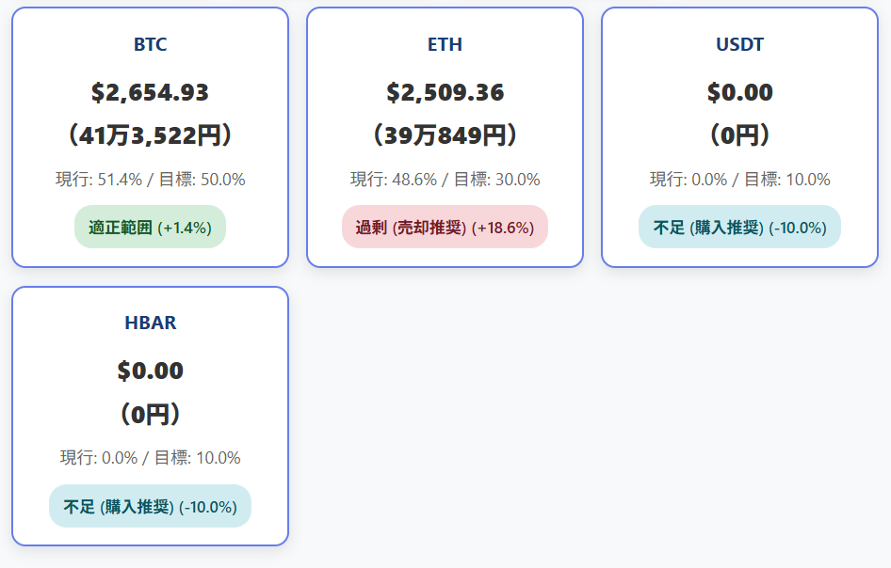
Task: Click the BTC yen value 41万3,522円
Action: 150,135
